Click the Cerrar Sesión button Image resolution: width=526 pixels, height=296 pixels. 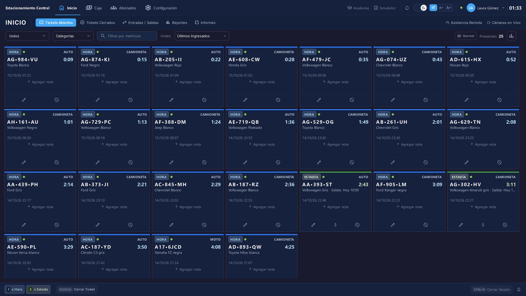491,289
